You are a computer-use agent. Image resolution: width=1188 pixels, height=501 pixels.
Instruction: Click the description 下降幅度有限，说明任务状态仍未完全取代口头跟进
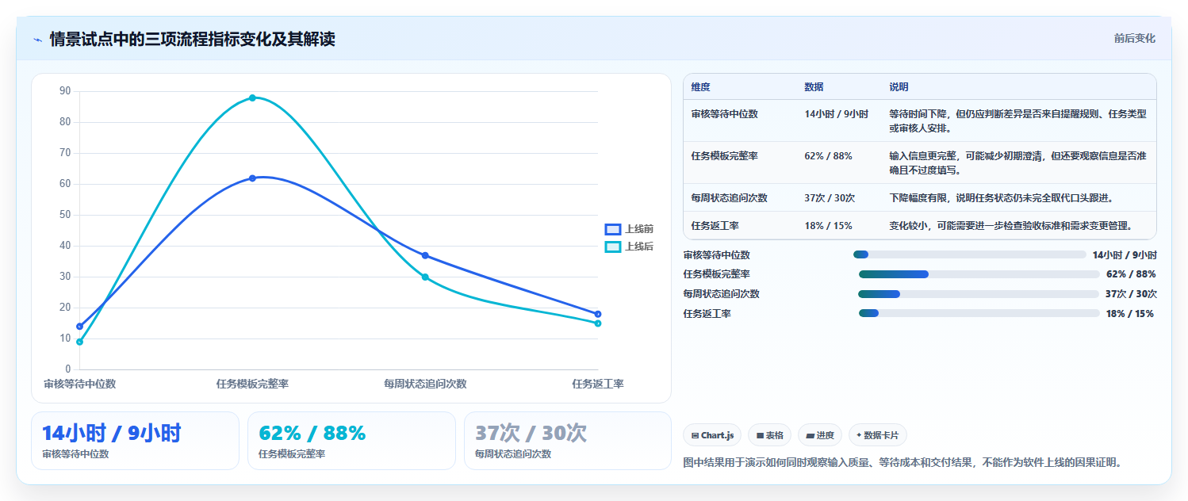(1001, 198)
